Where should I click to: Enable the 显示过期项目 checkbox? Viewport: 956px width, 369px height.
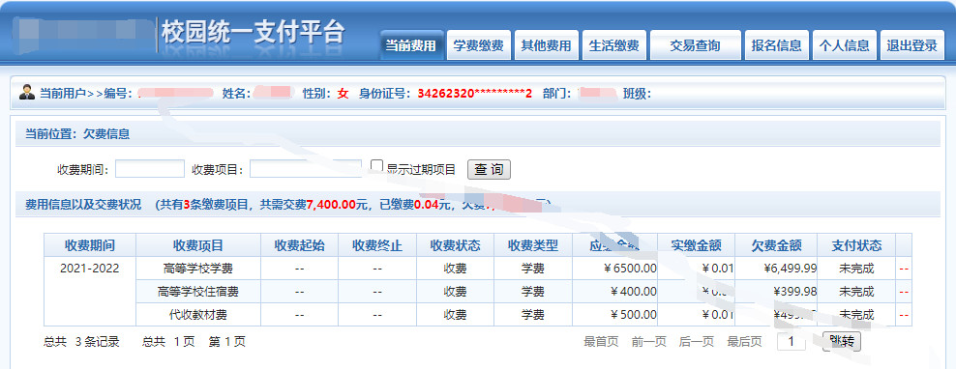376,166
